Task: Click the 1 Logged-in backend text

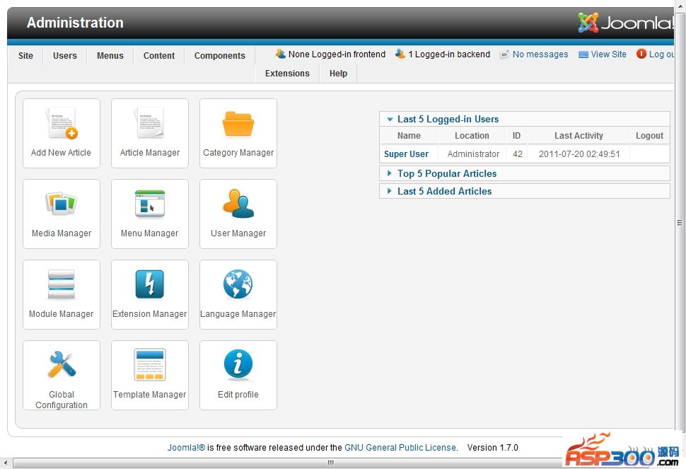Action: (x=449, y=54)
